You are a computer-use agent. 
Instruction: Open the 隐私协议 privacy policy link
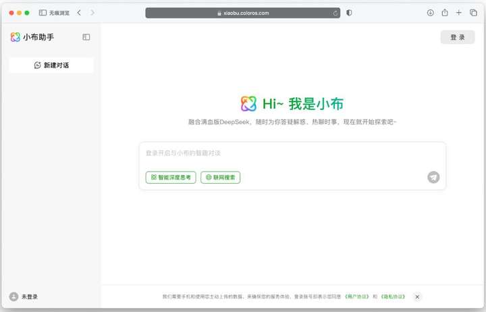[393, 296]
